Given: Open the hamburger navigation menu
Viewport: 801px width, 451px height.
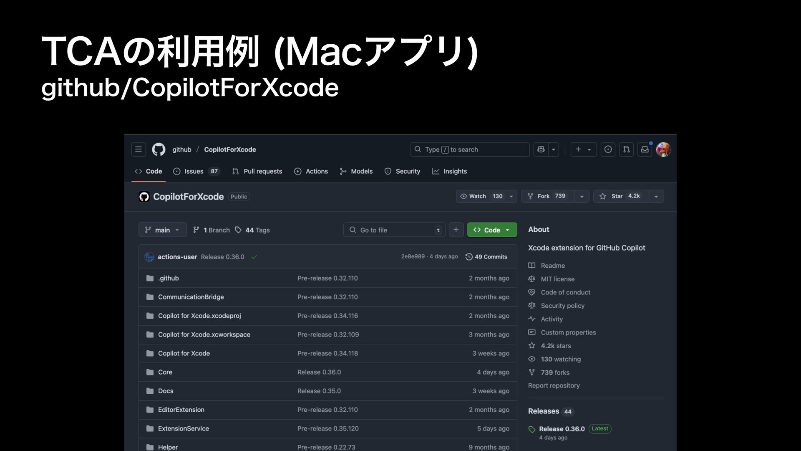Looking at the screenshot, I should (x=139, y=149).
